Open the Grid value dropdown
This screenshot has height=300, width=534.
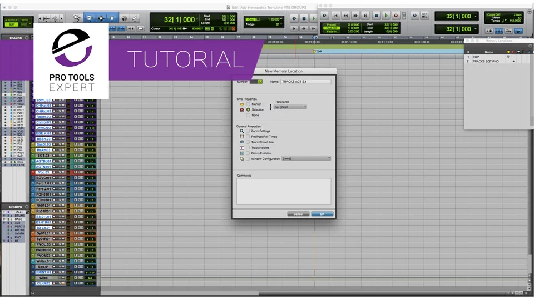pyautogui.click(x=281, y=19)
